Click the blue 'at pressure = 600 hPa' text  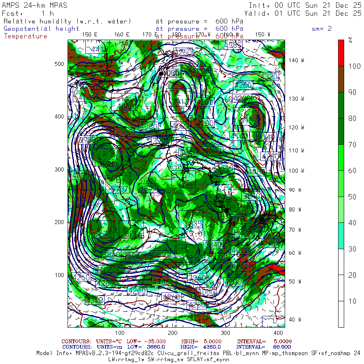click(199, 29)
